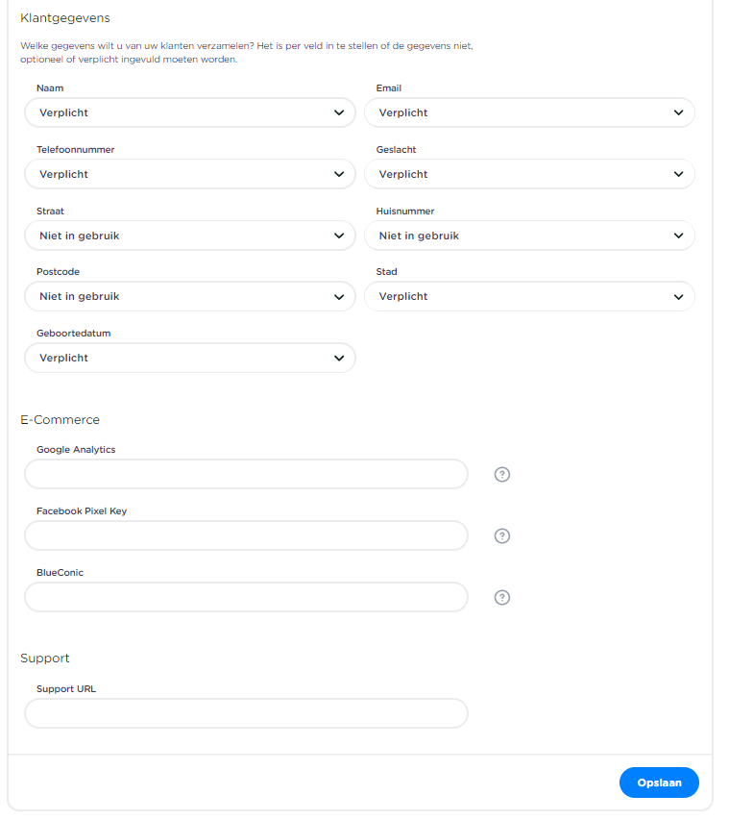This screenshot has height=820, width=729.
Task: Open the Email requirement dropdown
Action: [529, 112]
